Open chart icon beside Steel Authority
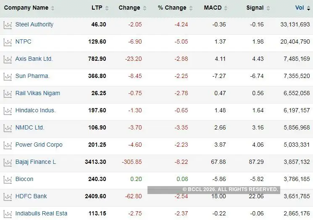 click(x=7, y=25)
